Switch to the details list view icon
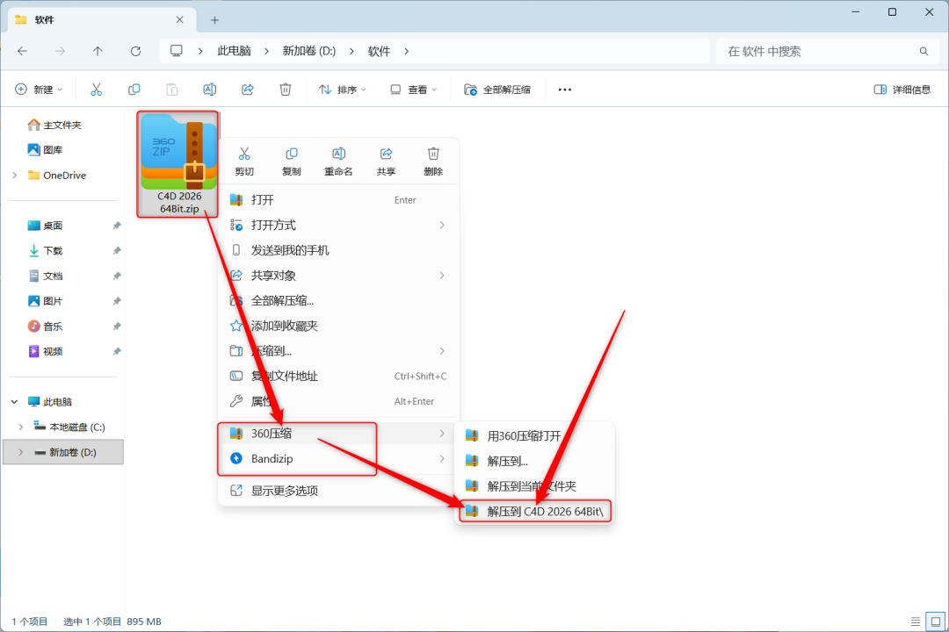Viewport: 949px width, 632px height. pos(915,621)
